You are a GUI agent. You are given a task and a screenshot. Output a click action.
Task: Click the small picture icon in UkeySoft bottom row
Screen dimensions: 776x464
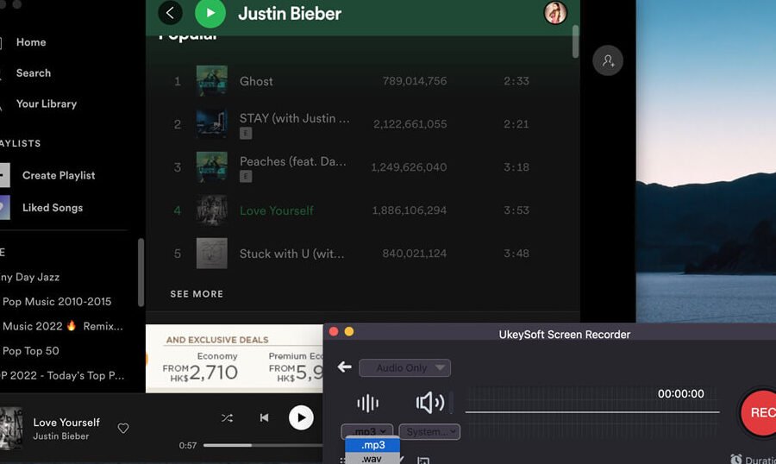423,461
